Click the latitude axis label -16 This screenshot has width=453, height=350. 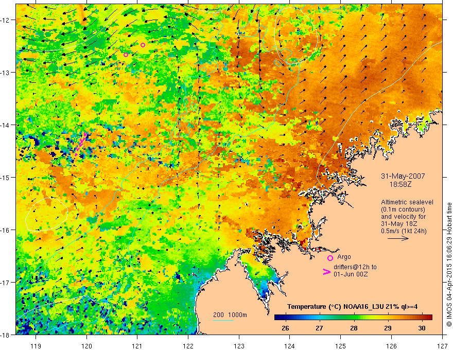pyautogui.click(x=6, y=230)
